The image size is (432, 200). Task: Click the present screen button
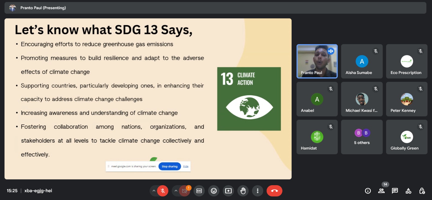228,191
